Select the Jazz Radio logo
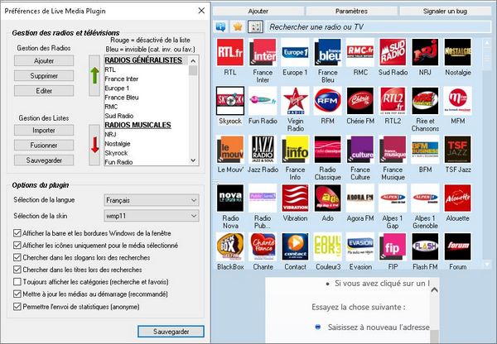The height and width of the screenshot is (344, 497). (263, 150)
